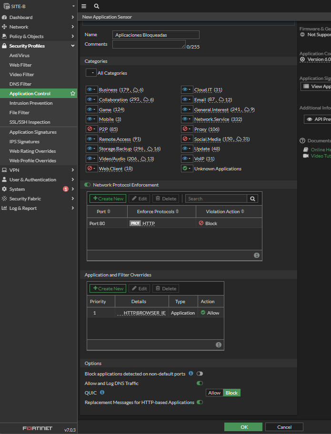This screenshot has width=331, height=434.
Task: Enable Block applications on non-default ports
Action: 200,374
